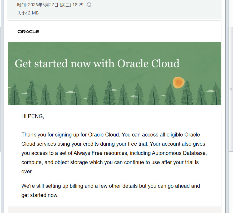Click the words "Always Free resources" in the paragraph
This screenshot has width=233, height=213.
101,153
